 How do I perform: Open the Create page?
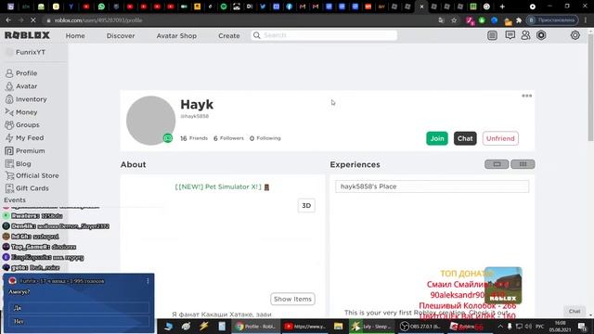229,35
